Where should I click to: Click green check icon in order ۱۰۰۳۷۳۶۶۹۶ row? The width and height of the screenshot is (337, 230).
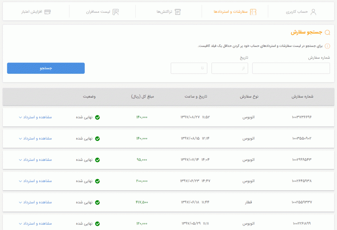[x=97, y=117]
